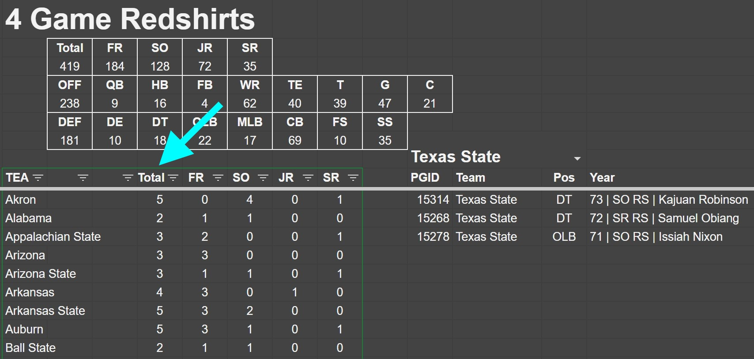Click the Year column header cell

tap(602, 178)
